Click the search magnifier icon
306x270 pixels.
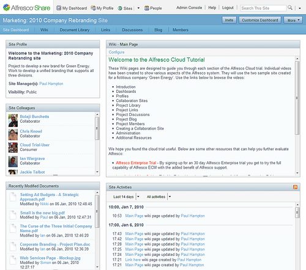click(290, 8)
